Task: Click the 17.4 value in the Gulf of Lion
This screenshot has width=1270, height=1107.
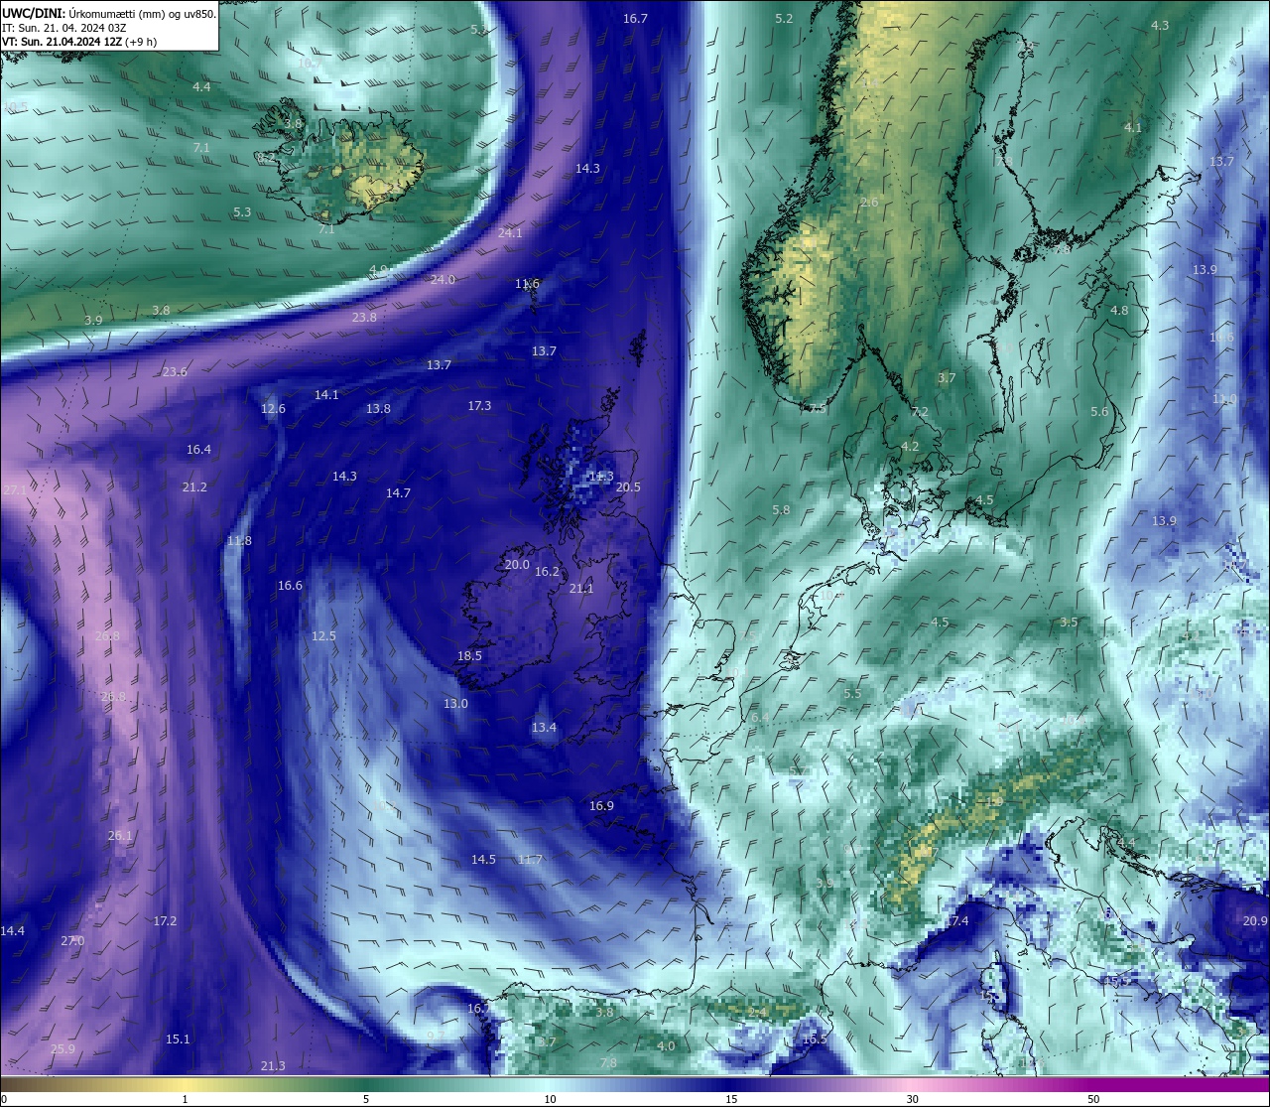Action: 956,922
